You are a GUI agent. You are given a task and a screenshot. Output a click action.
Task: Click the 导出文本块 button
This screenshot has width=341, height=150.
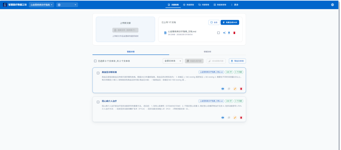237,61
